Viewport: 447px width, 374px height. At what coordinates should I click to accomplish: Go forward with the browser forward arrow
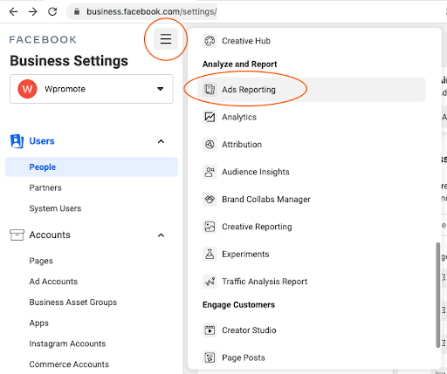tap(33, 11)
